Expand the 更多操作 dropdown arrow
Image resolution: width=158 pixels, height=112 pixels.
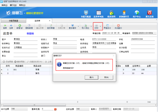pos(78,26)
